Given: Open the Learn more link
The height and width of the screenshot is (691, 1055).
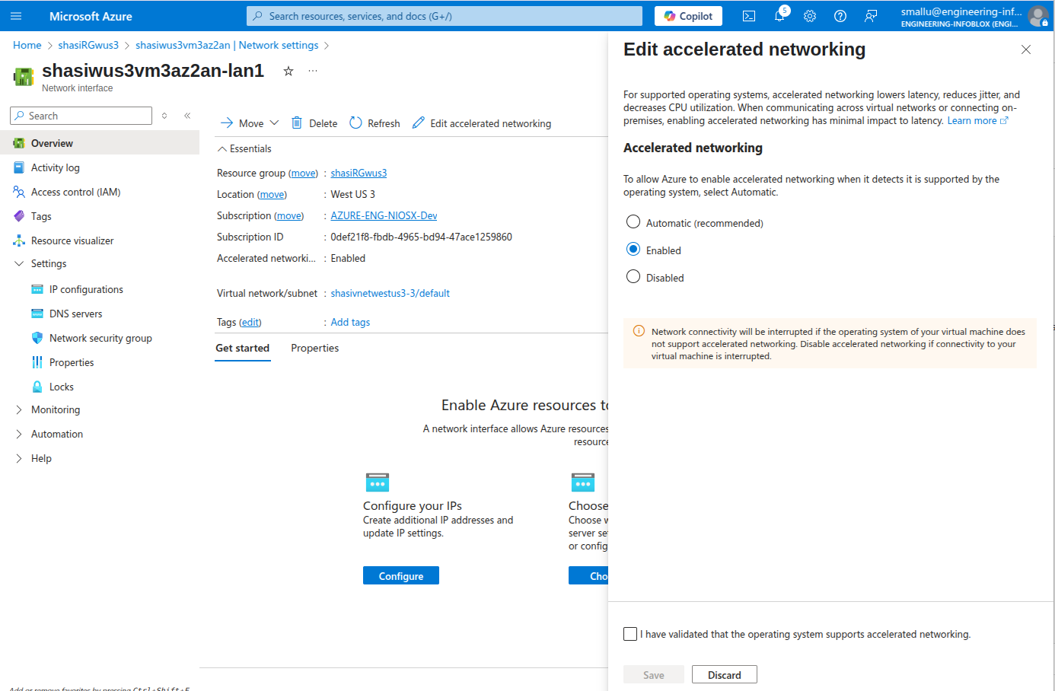Looking at the screenshot, I should [x=977, y=121].
